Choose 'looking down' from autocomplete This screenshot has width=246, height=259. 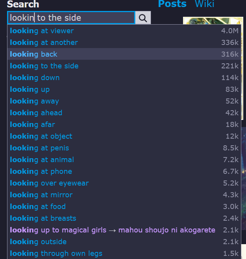(x=124, y=78)
